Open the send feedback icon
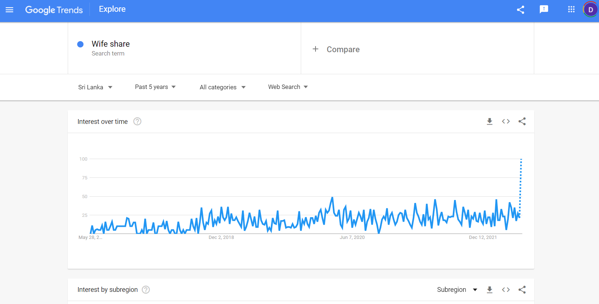The height and width of the screenshot is (304, 599). [544, 10]
